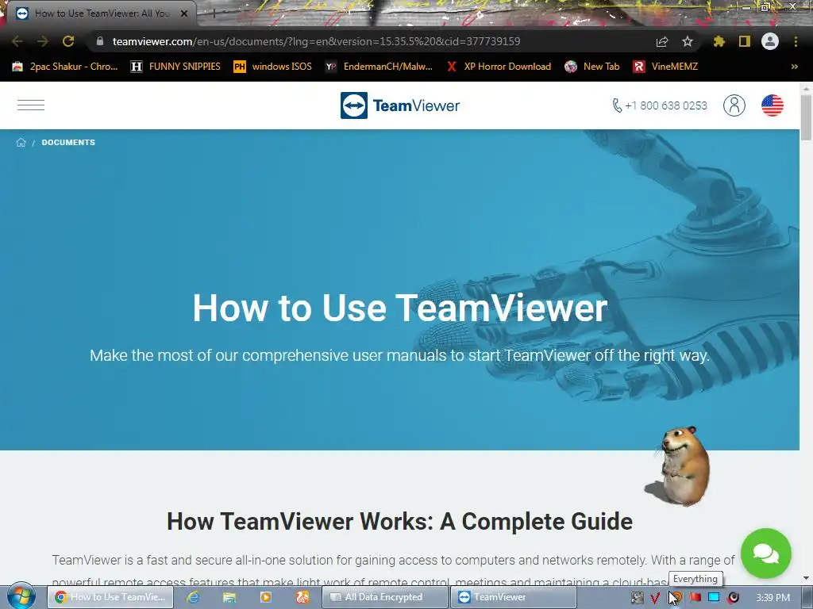The image size is (813, 609).
Task: Click the 'How TeamViewer Works: A Complete Guide' heading
Action: pos(400,522)
